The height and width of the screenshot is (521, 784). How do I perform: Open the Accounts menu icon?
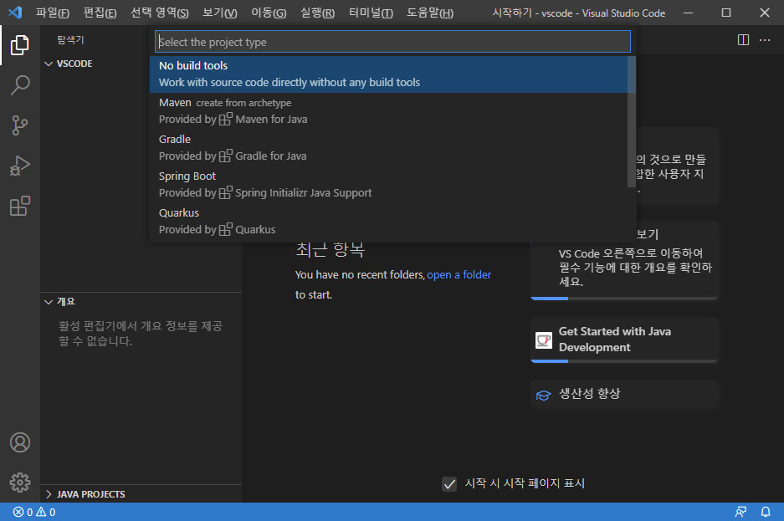[20, 442]
